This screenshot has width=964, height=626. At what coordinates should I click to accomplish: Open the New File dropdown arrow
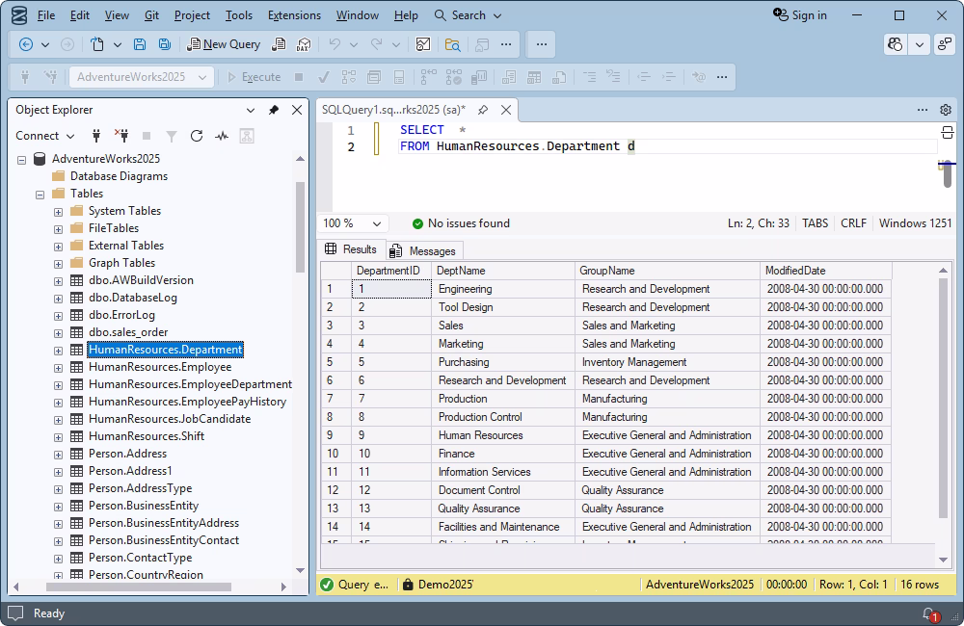click(x=118, y=44)
